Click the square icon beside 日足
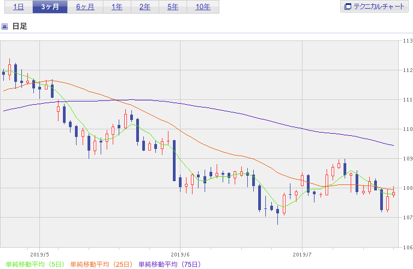This screenshot has height=269, width=413. point(4,26)
